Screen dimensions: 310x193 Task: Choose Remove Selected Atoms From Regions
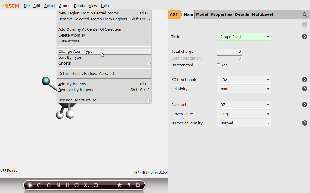[x=104, y=19]
